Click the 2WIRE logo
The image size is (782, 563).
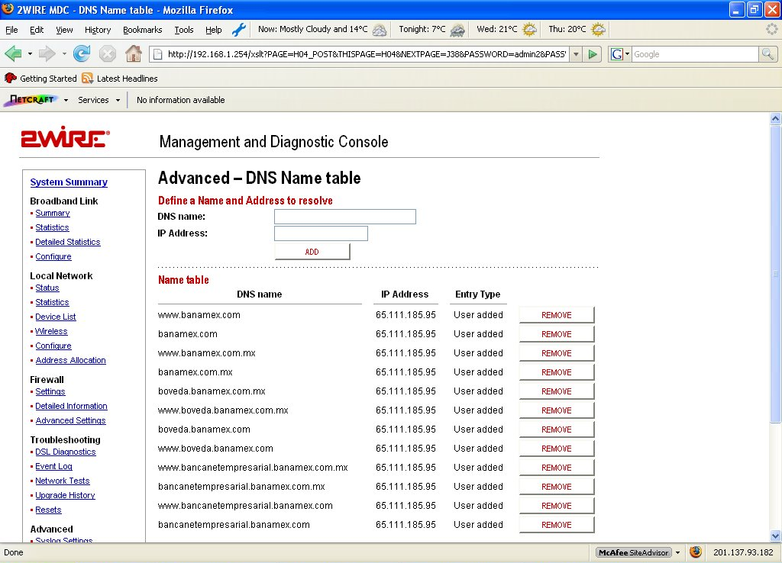pyautogui.click(x=66, y=137)
